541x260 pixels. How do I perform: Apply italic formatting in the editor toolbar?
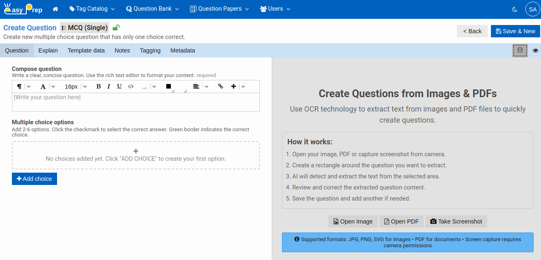click(x=108, y=86)
